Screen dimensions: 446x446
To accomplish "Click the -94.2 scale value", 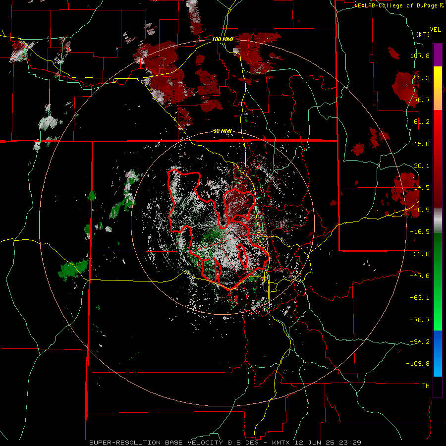I will 420,341.
